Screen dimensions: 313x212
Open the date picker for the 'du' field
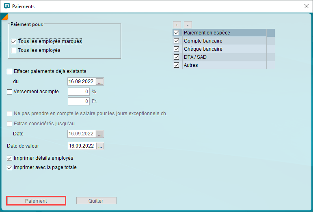99,81
